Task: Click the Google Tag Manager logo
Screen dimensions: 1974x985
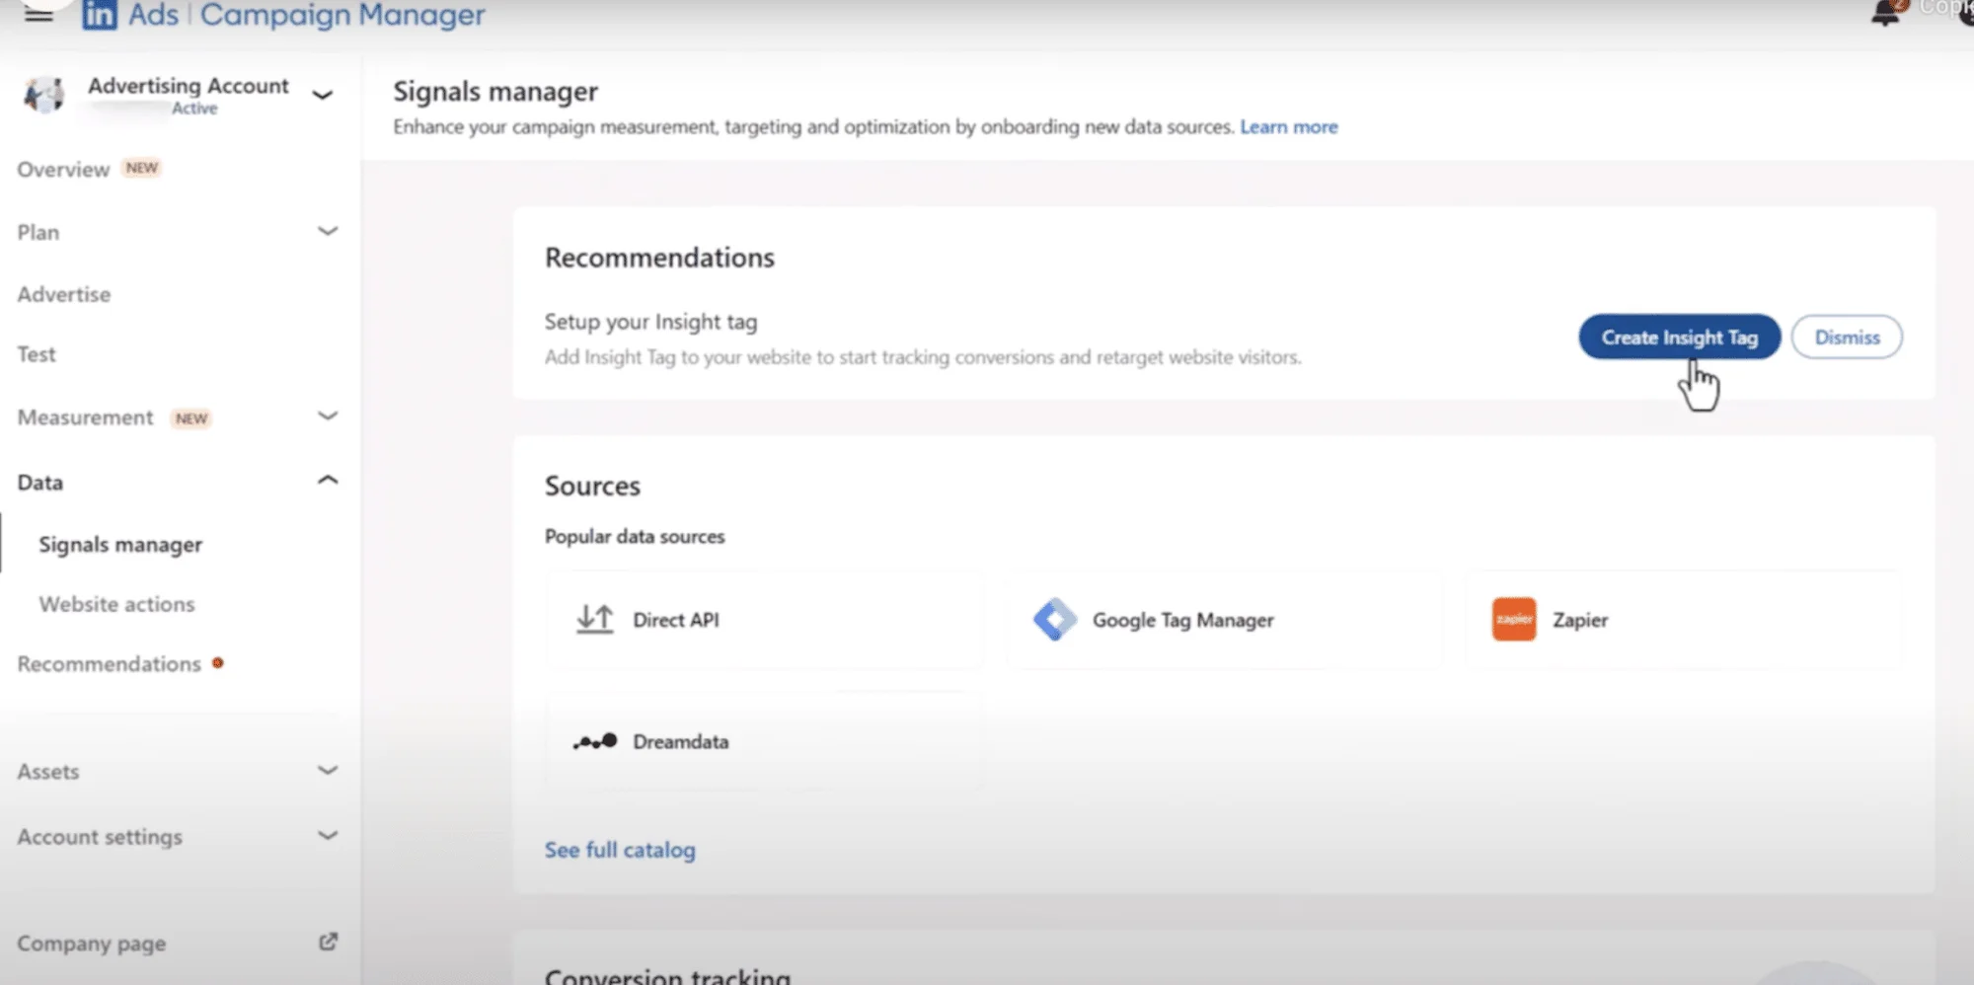Action: (x=1055, y=620)
